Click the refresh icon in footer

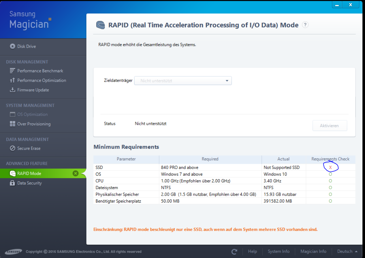pyautogui.click(x=234, y=251)
